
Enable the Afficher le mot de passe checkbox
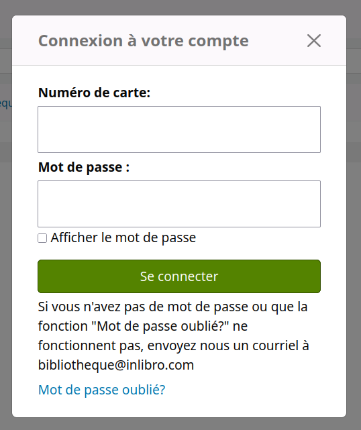[x=42, y=238]
